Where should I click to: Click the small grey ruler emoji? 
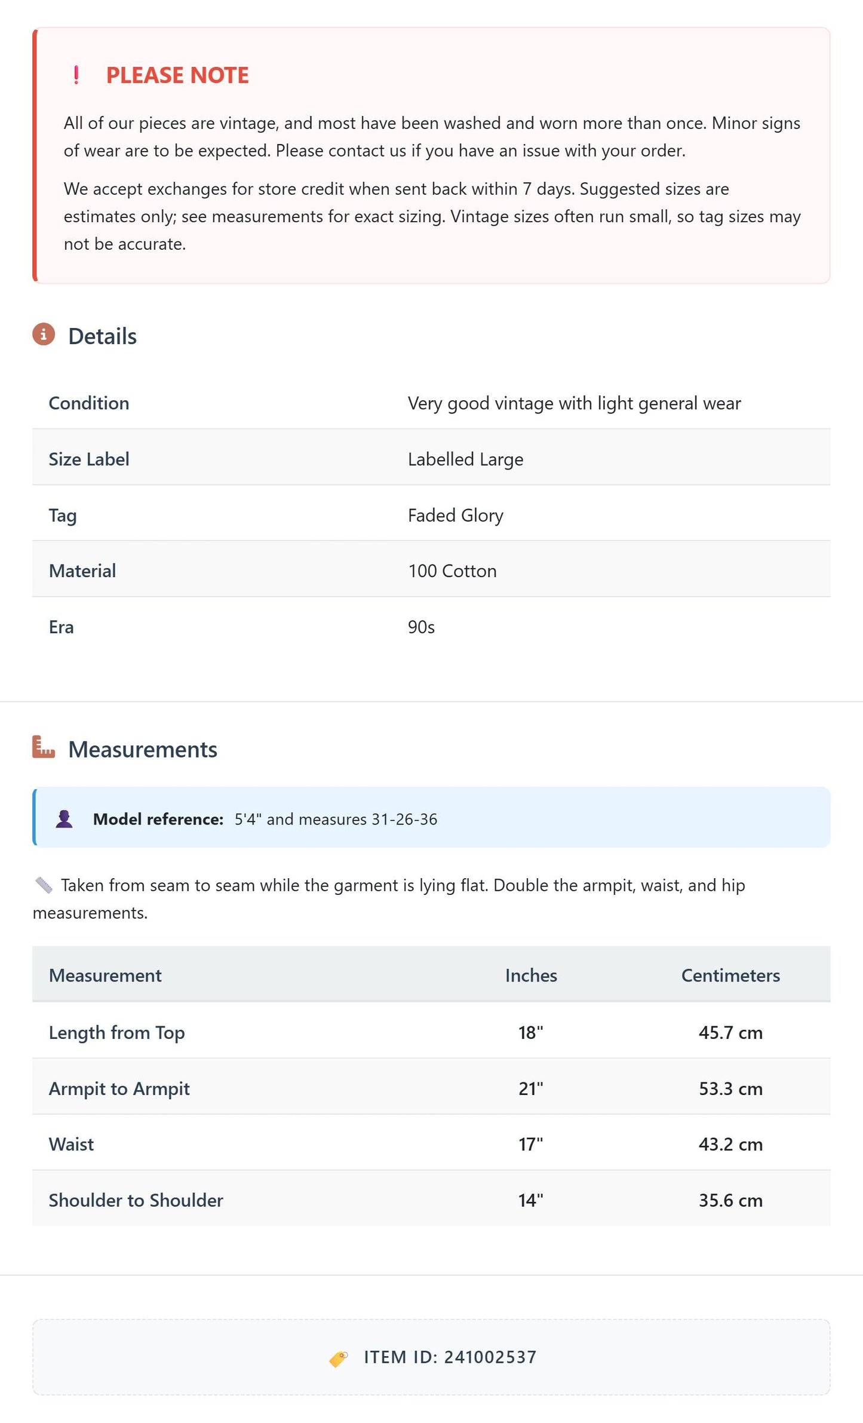(x=44, y=885)
